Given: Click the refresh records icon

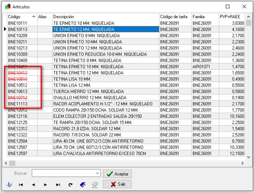Looking at the screenshot, I should point(70,185).
